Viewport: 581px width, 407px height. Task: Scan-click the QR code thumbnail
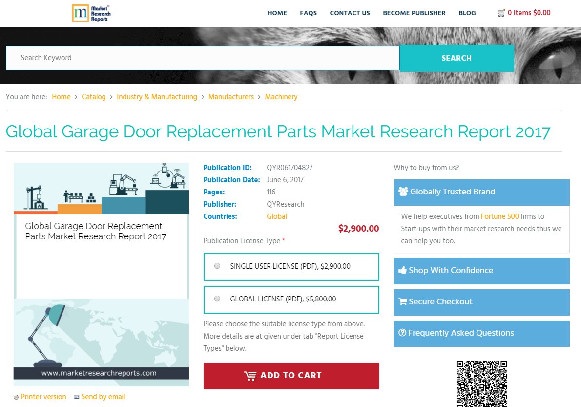(481, 384)
